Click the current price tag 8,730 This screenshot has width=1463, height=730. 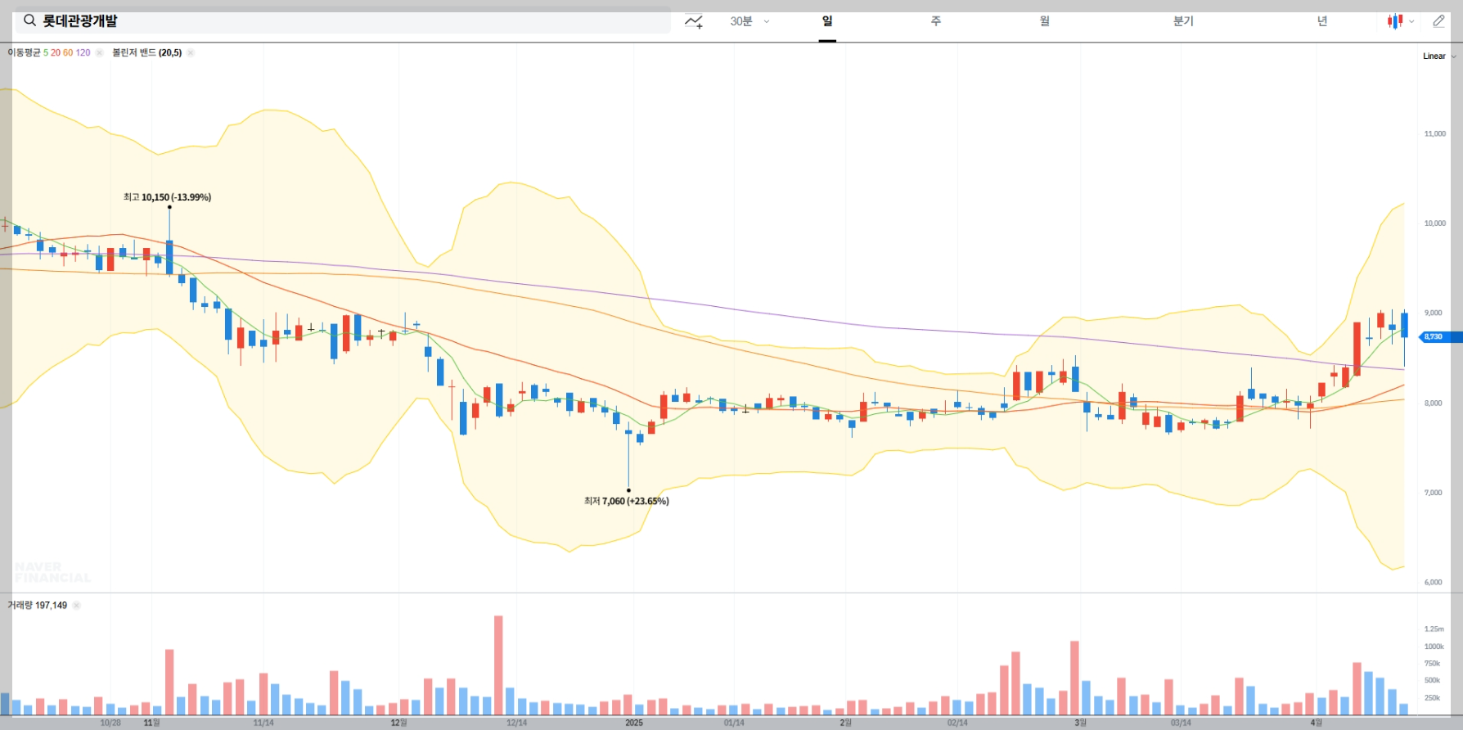(x=1438, y=337)
